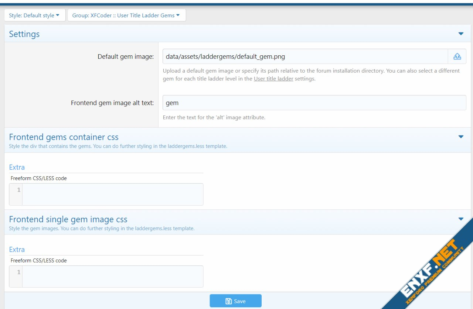Click the code editor under Frontend single gem image css
Viewport: 473px width, 309px height.
coord(112,277)
